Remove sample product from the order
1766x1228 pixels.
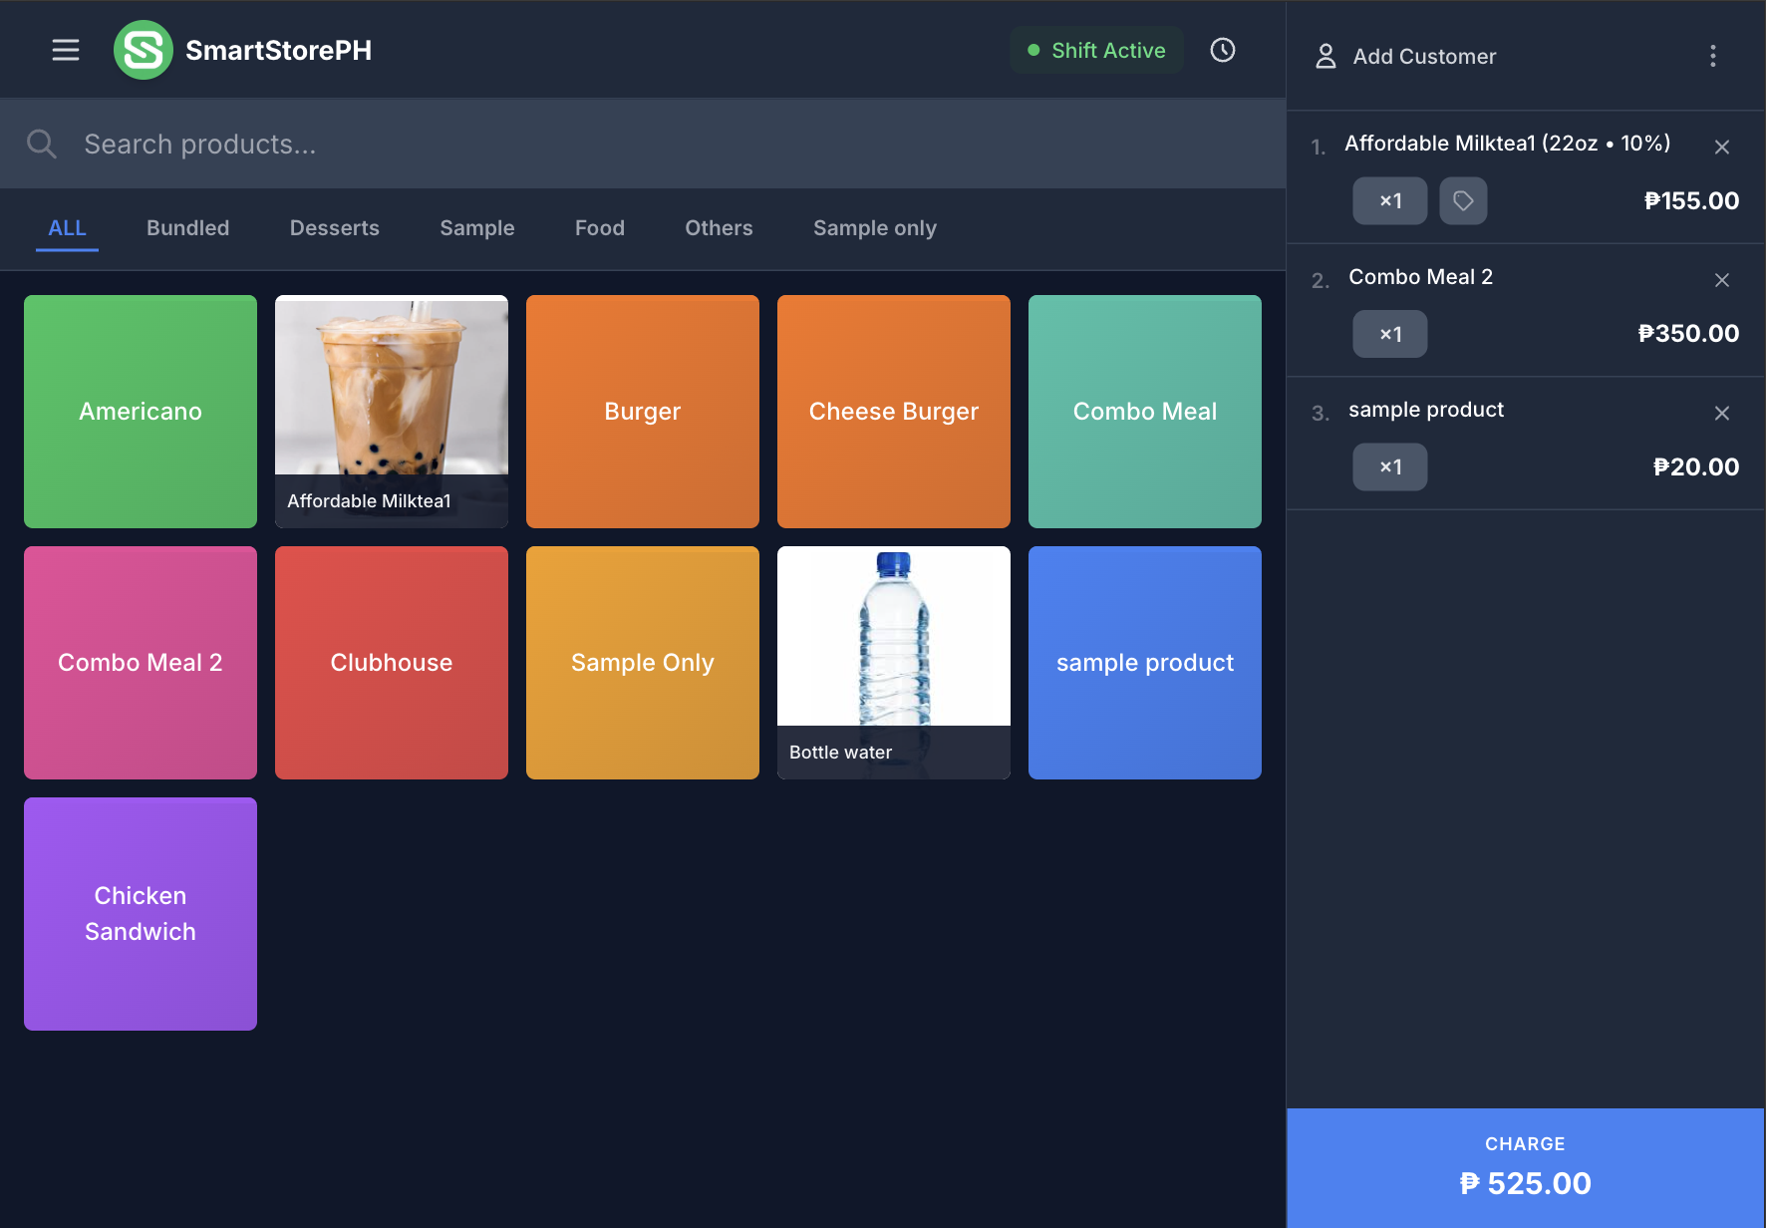pos(1722,413)
